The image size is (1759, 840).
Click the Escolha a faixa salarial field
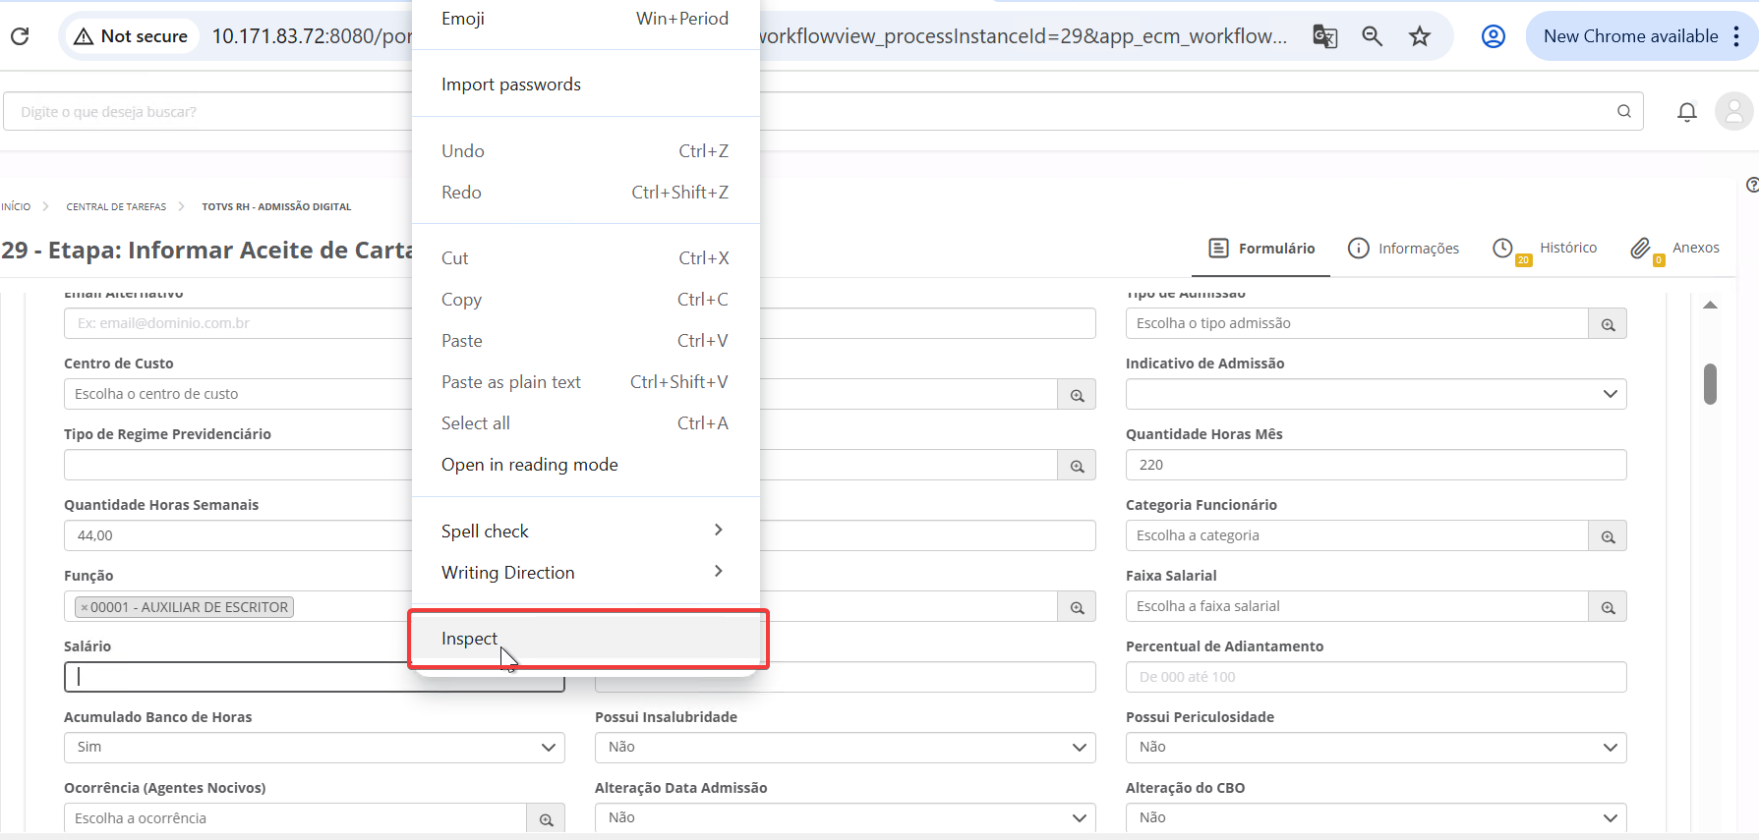pos(1357,606)
